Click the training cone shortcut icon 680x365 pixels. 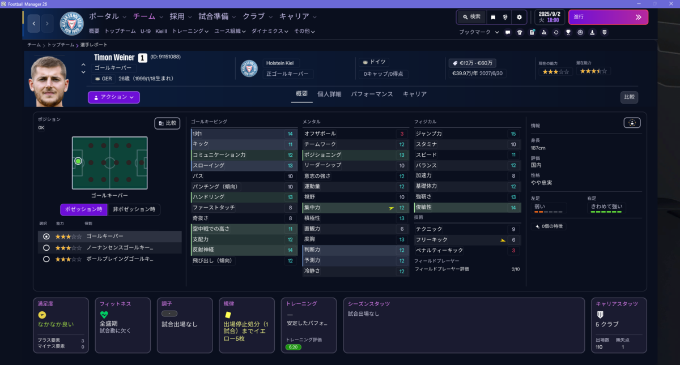click(x=592, y=32)
